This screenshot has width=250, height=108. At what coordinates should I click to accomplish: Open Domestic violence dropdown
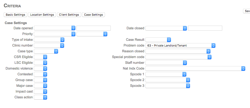coord(41,69)
